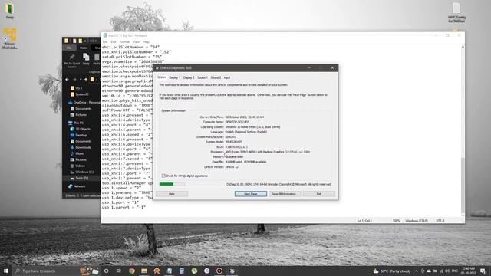Select Downloads in Explorer sidebar

click(x=81, y=147)
